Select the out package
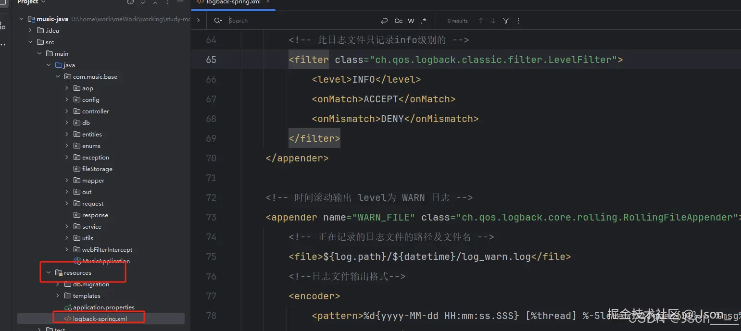Viewport: 741px width, 331px height. 87,192
